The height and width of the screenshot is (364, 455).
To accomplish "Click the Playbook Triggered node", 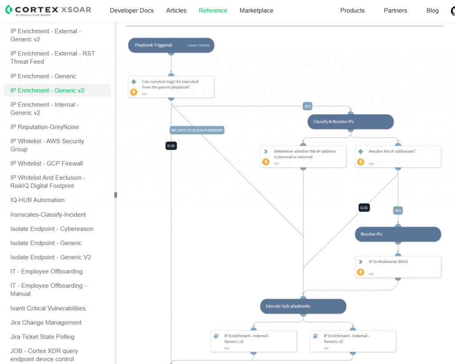I will pos(171,45).
